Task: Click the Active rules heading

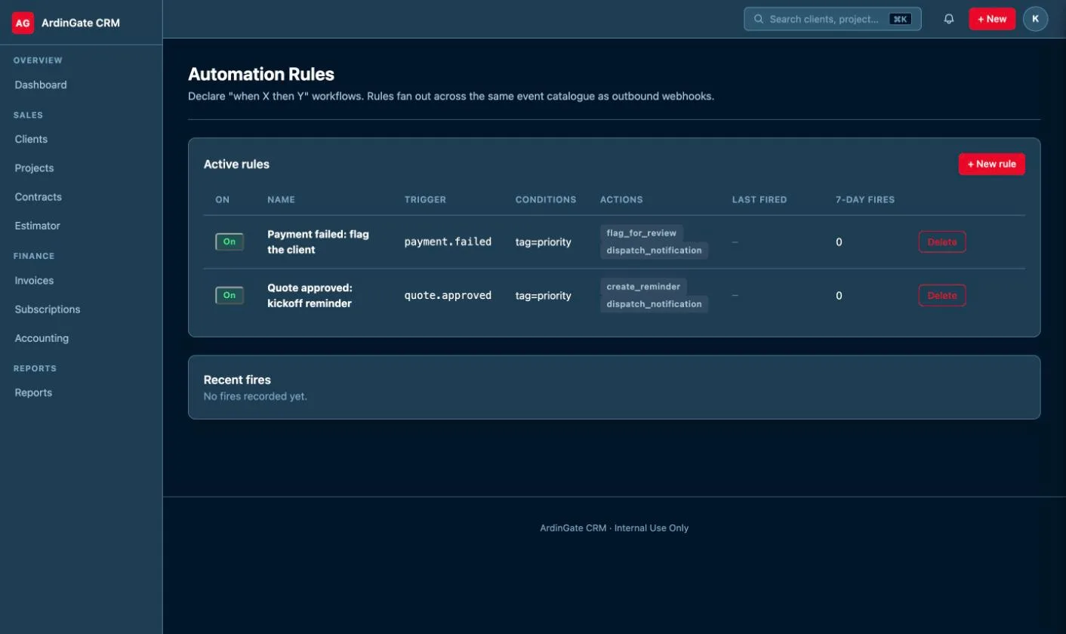Action: pyautogui.click(x=236, y=164)
